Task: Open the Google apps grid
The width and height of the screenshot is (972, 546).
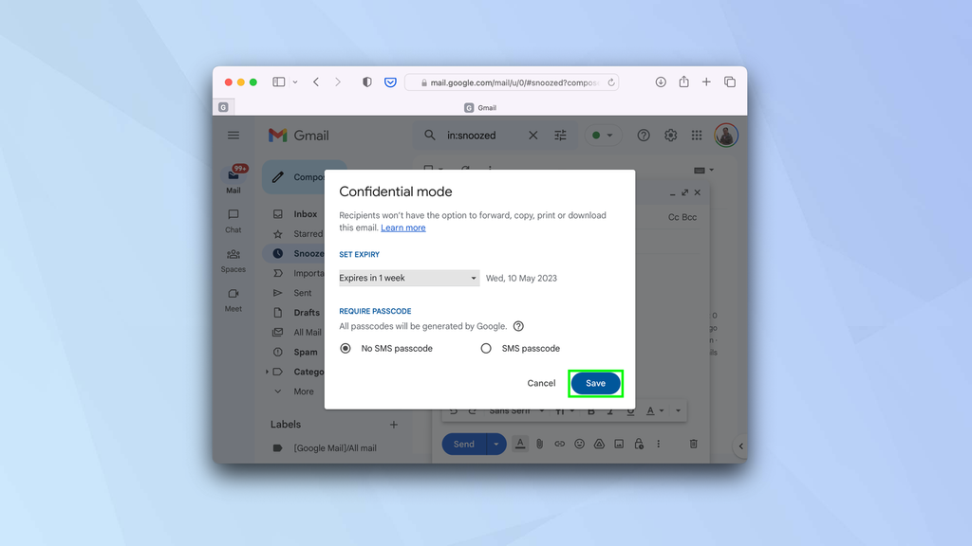Action: point(696,135)
